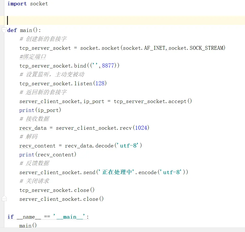Click the 'print(ip_port)' line
The image size is (245, 232).
[40, 110]
